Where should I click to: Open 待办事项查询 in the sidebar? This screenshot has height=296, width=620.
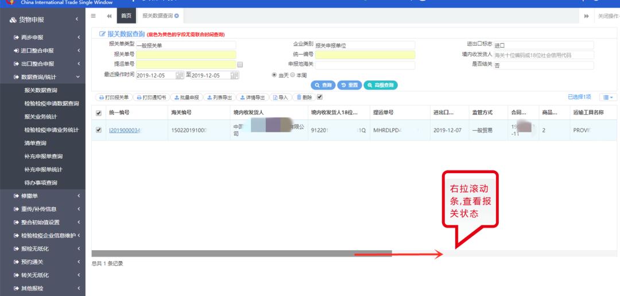(41, 182)
